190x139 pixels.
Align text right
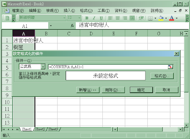pos(125,18)
